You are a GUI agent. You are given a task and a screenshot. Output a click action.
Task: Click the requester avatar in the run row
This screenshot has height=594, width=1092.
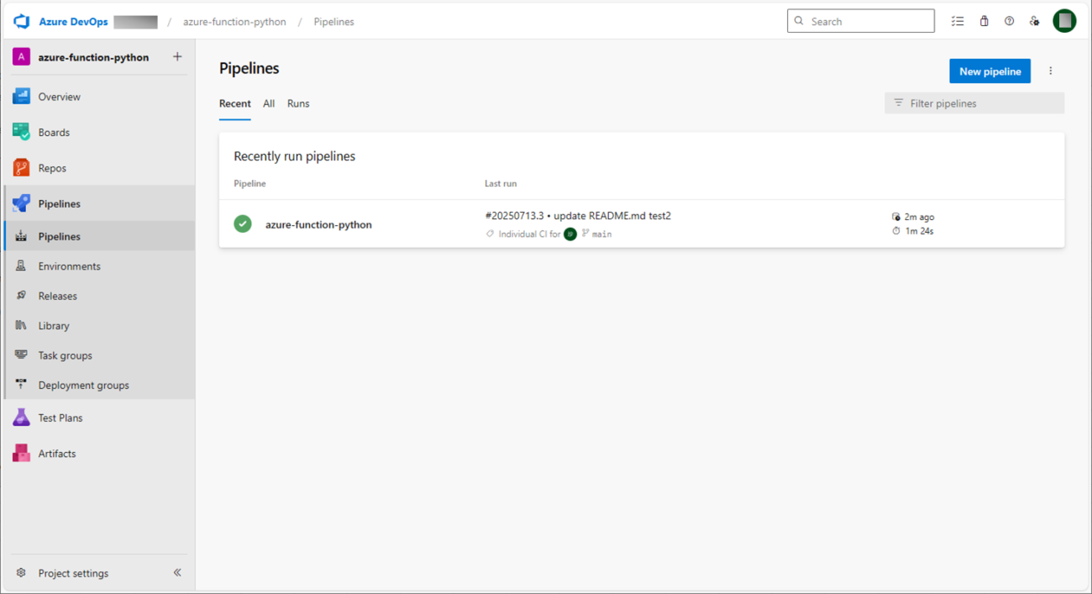pos(570,234)
